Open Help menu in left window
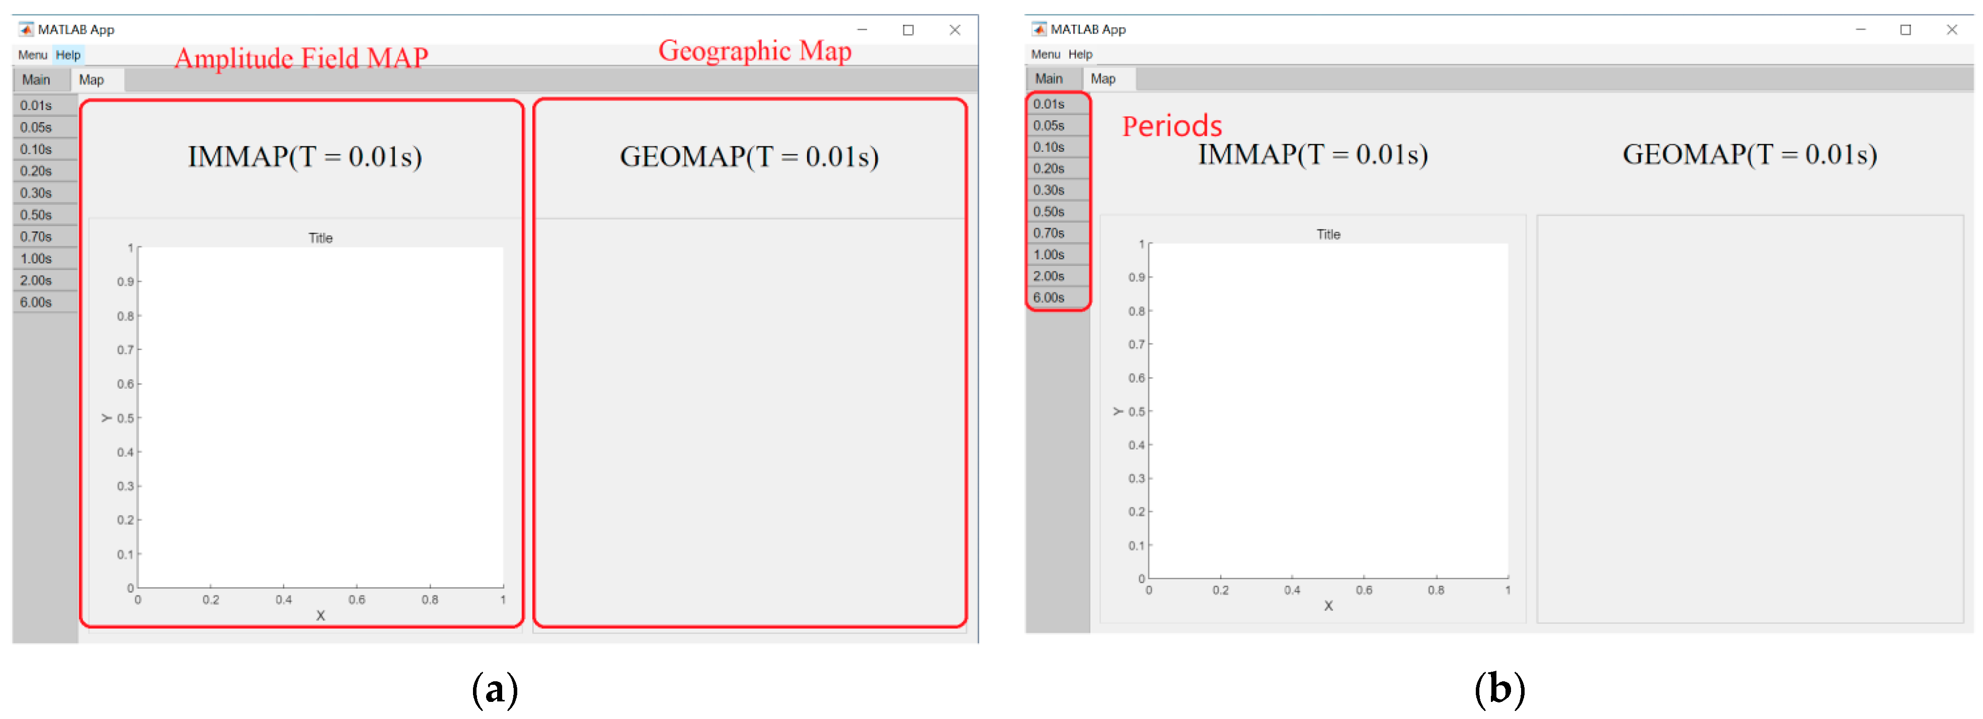 (68, 55)
